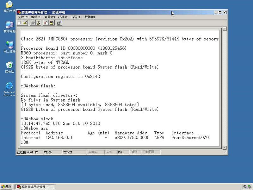This screenshot has height=190, width=253.
Task: Open the 帮助(H) menu
Action: click(90, 17)
